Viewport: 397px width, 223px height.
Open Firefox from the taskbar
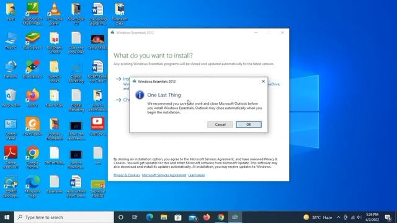click(x=207, y=217)
